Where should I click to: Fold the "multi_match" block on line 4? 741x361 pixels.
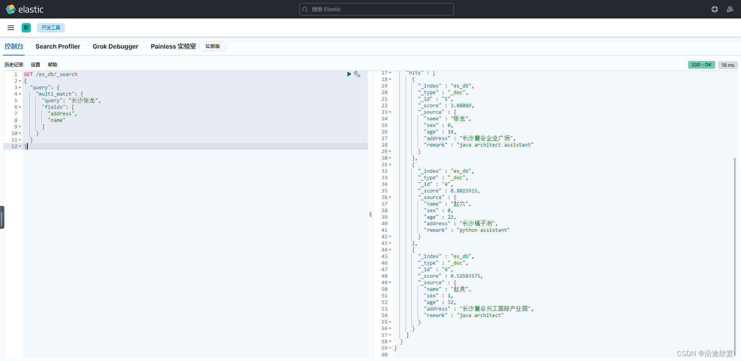coord(20,94)
